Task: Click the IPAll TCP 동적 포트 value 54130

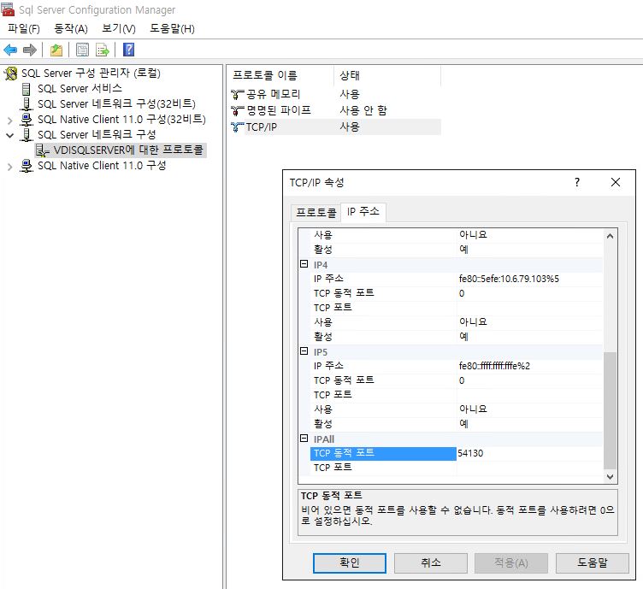Action: click(x=530, y=453)
